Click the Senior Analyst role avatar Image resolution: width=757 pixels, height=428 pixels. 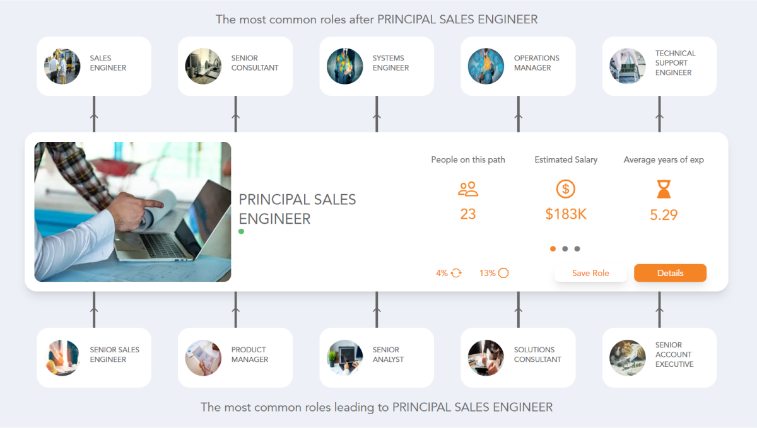pyautogui.click(x=344, y=357)
